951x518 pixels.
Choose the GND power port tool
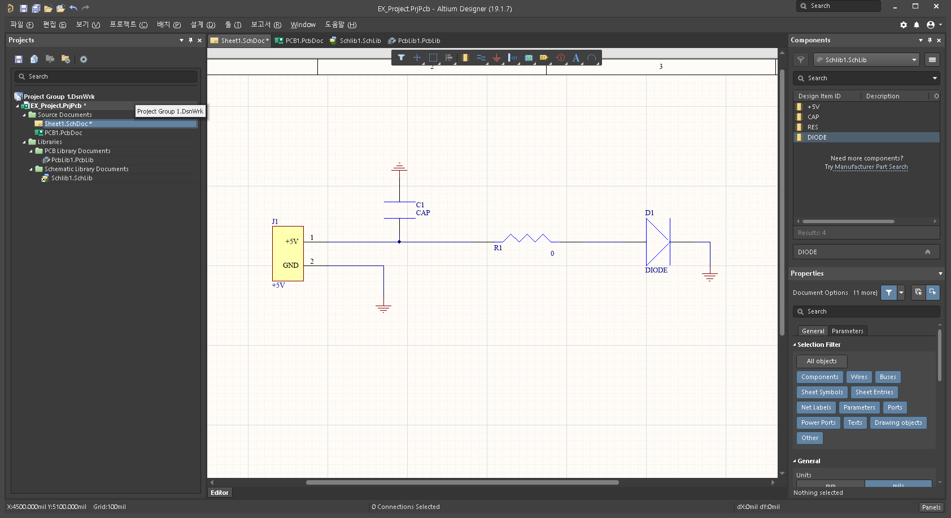pyautogui.click(x=497, y=58)
